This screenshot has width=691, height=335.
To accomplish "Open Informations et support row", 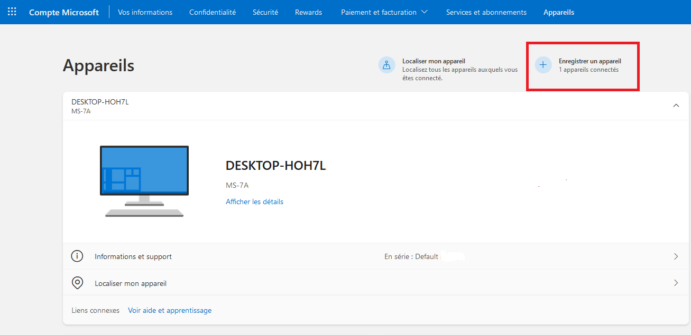I will click(376, 256).
